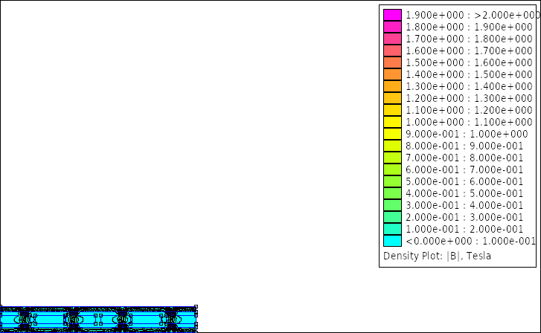This screenshot has width=541, height=333.
Task: Click the legend text '1.100e+000 : 1.200e+000'
Action: pos(470,110)
